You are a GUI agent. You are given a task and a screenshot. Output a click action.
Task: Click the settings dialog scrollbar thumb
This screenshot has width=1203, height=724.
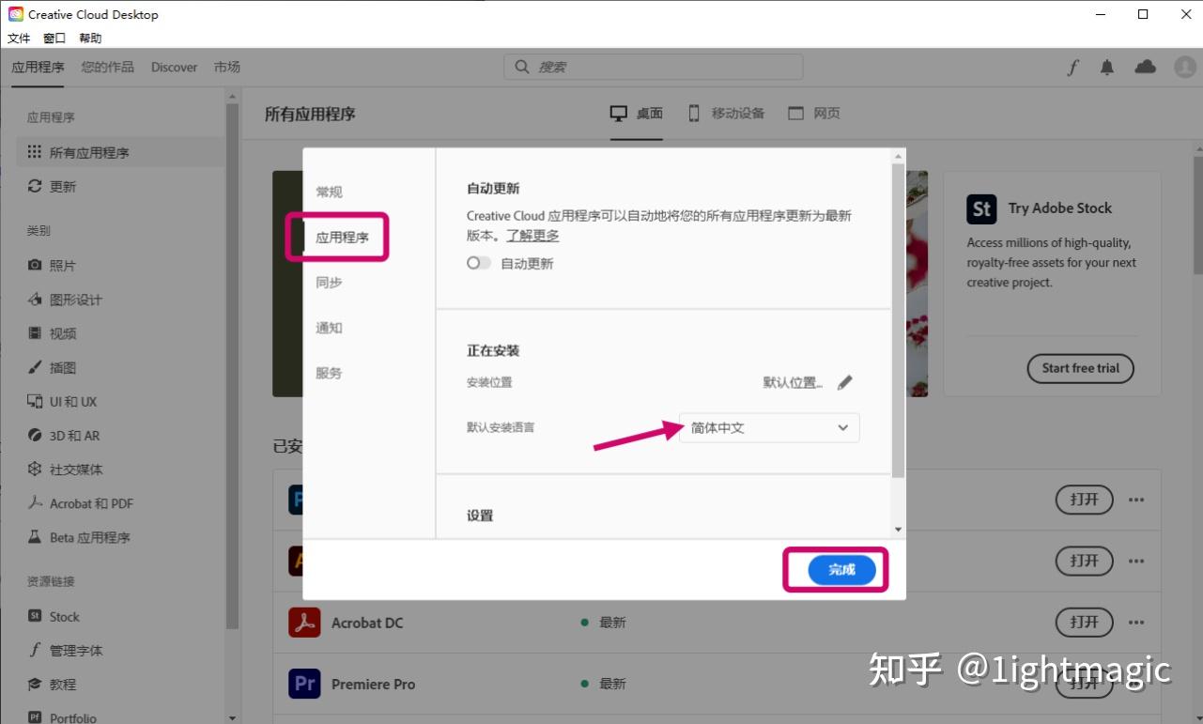[x=899, y=319]
